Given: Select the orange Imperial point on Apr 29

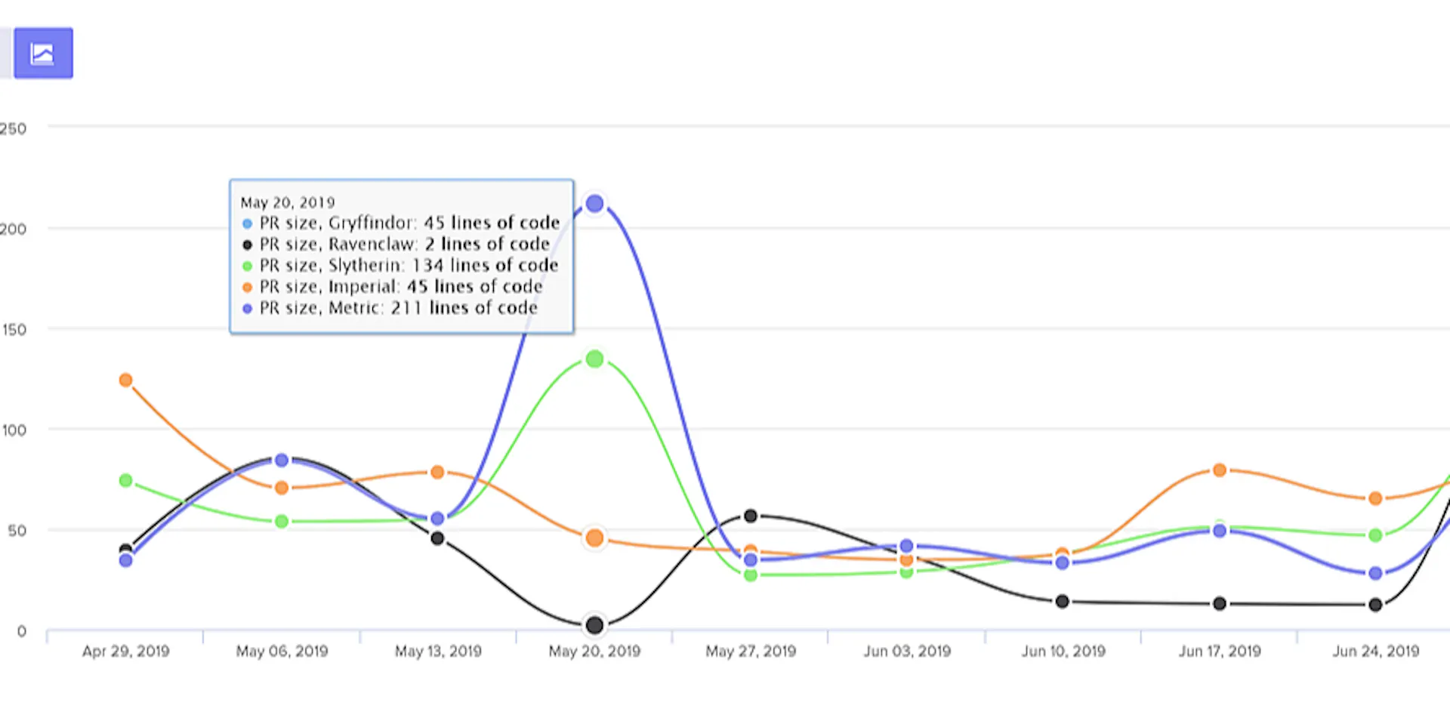Looking at the screenshot, I should [x=126, y=380].
